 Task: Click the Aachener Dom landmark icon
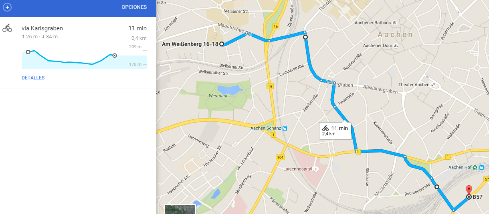pyautogui.click(x=396, y=46)
